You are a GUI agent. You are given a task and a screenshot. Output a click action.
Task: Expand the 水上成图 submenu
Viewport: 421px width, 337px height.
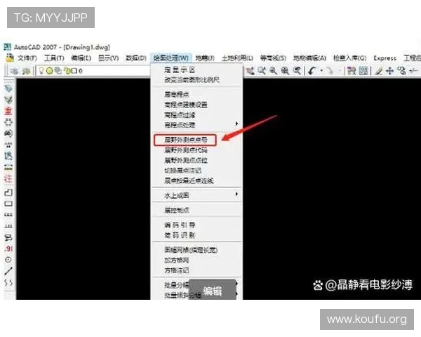click(x=197, y=195)
